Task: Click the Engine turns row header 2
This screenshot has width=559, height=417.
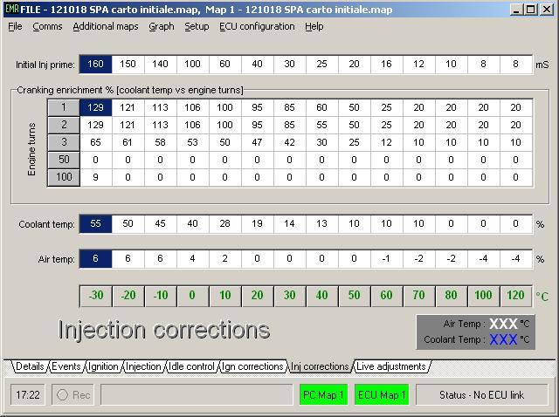Action: [x=64, y=125]
